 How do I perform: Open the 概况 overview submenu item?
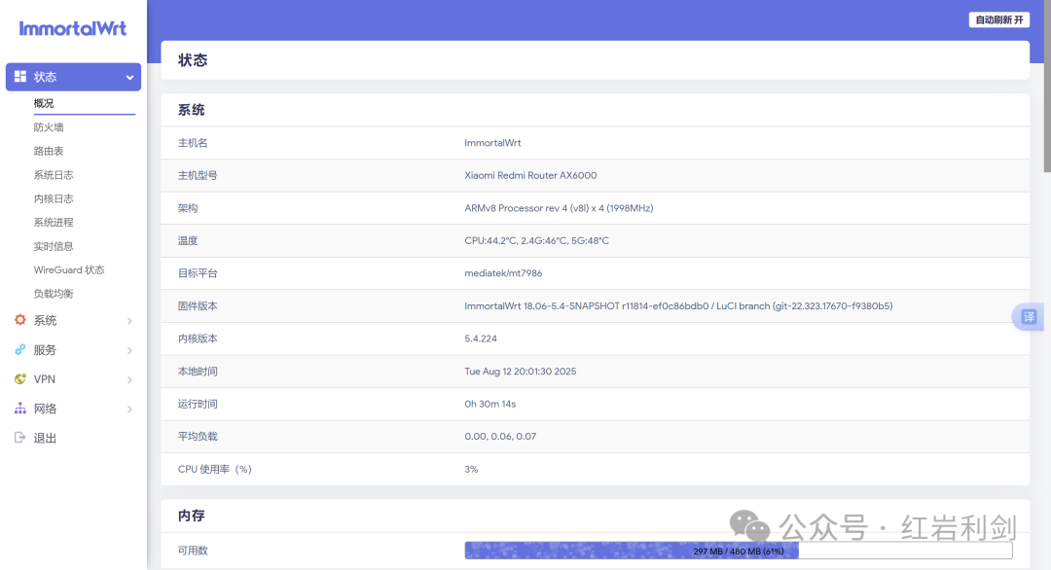[44, 103]
